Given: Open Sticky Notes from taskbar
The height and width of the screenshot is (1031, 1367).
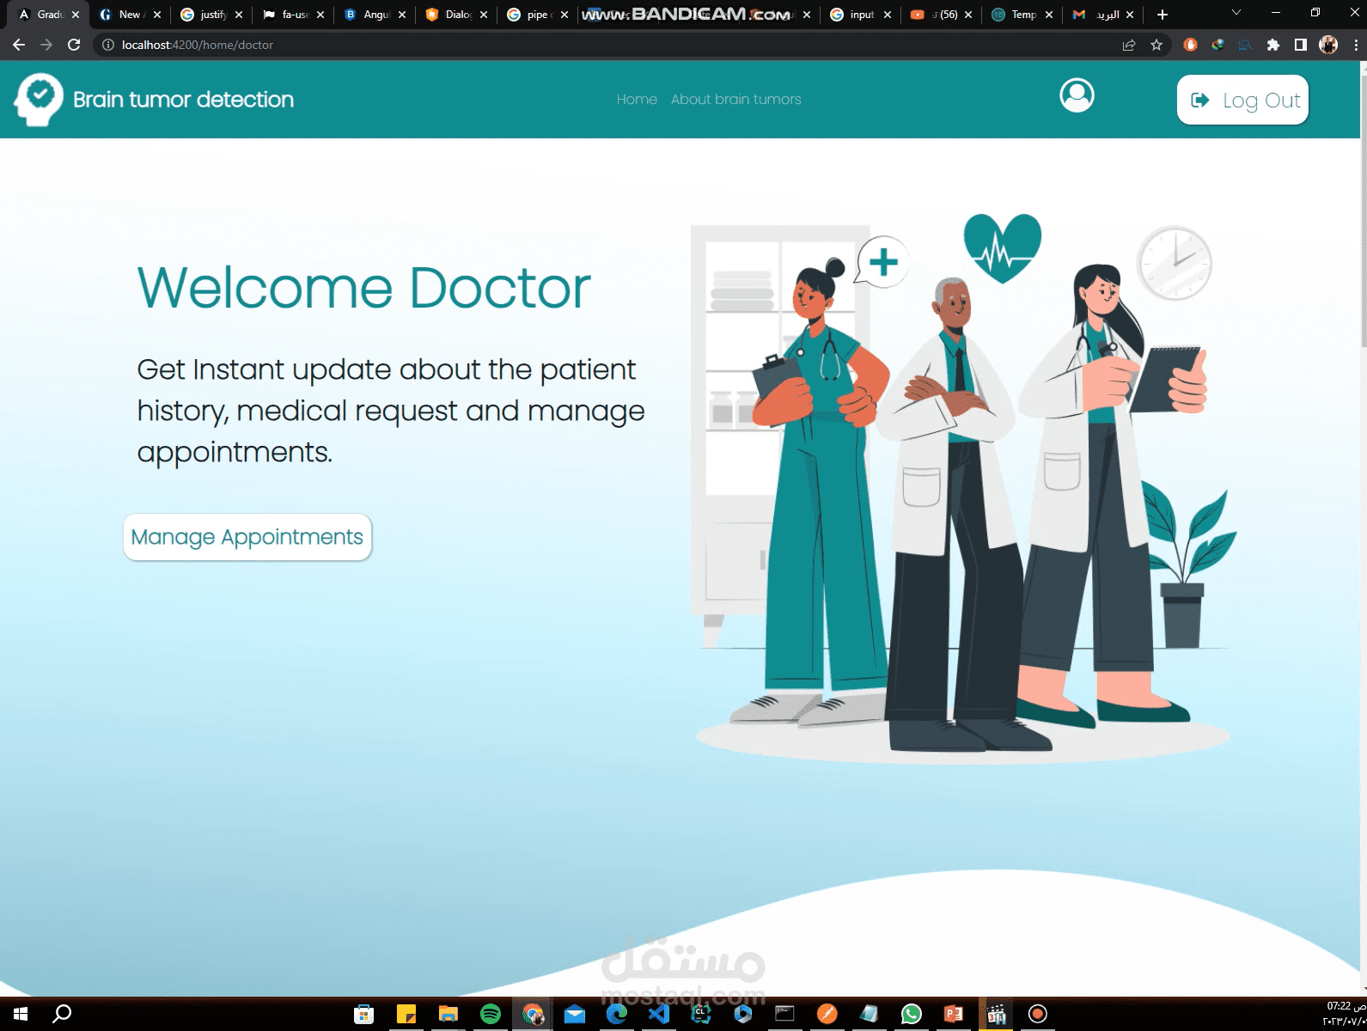Looking at the screenshot, I should coord(406,1014).
